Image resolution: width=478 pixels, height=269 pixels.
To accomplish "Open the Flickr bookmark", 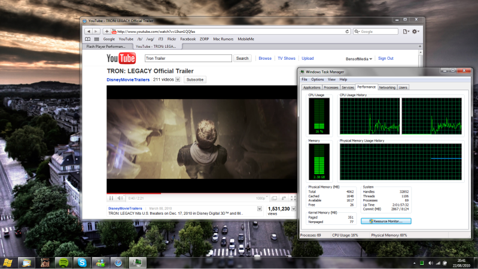I will tap(172, 39).
